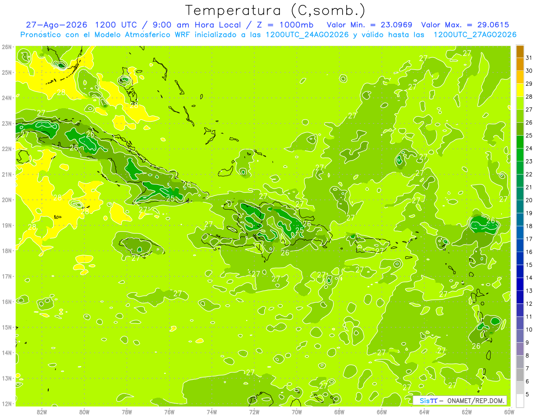Click legend value 10 on the color bar
The height and width of the screenshot is (418, 541).
pos(529,330)
